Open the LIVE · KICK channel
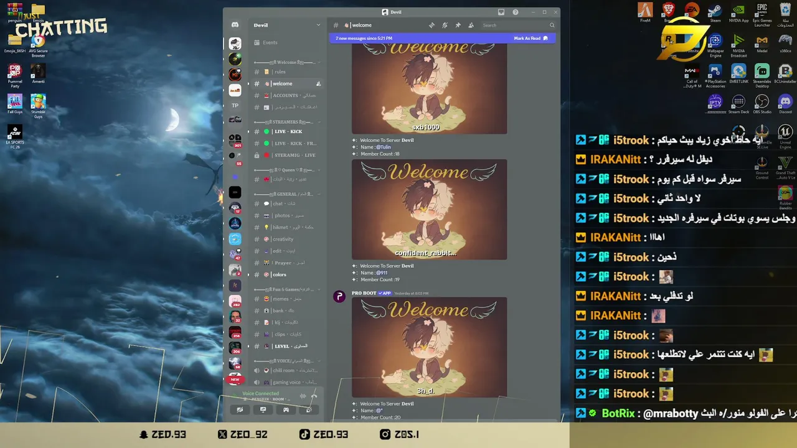Viewport: 797px width, 448px height. coord(287,131)
